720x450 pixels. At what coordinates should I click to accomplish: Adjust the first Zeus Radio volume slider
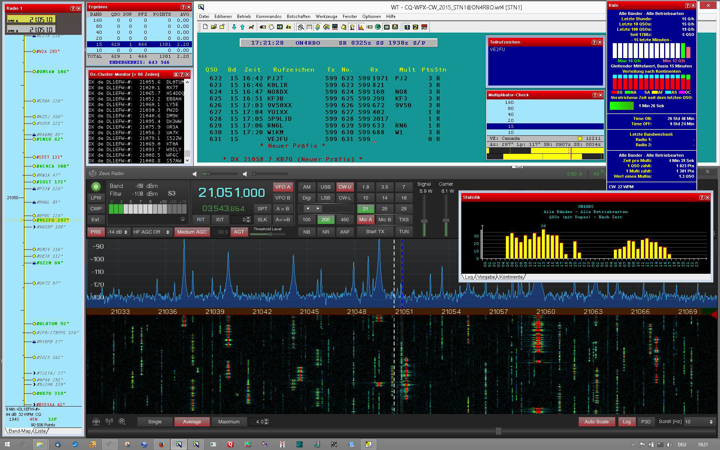(219, 174)
